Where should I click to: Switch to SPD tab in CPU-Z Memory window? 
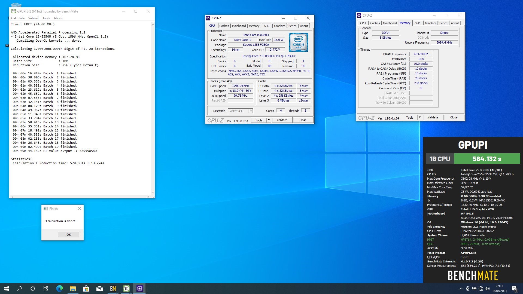[x=418, y=23]
